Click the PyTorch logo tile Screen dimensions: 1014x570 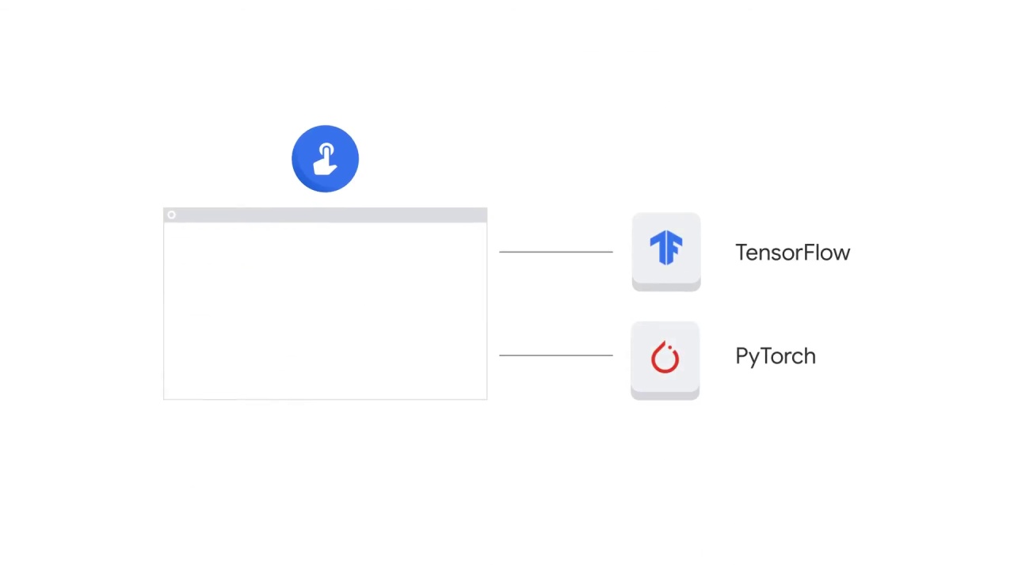665,359
